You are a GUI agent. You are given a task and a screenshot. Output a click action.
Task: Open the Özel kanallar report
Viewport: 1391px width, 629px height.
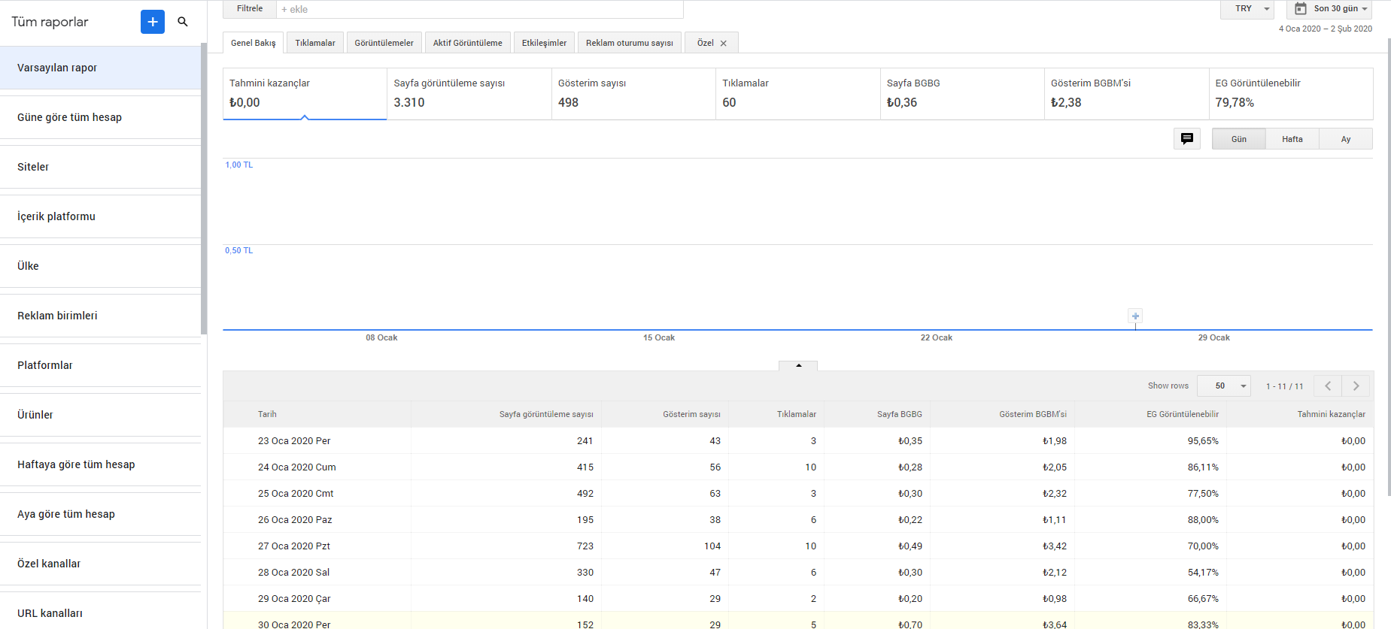(100, 564)
